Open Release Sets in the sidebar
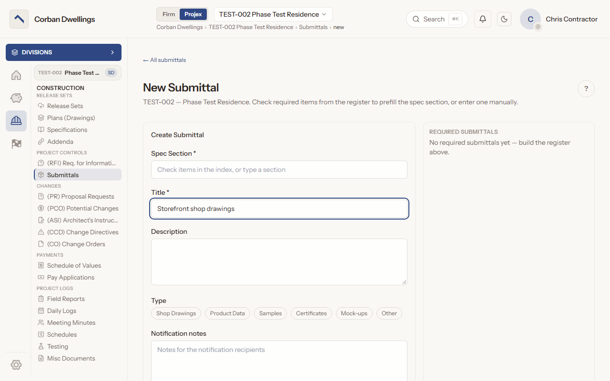610x381 pixels. [x=77, y=106]
